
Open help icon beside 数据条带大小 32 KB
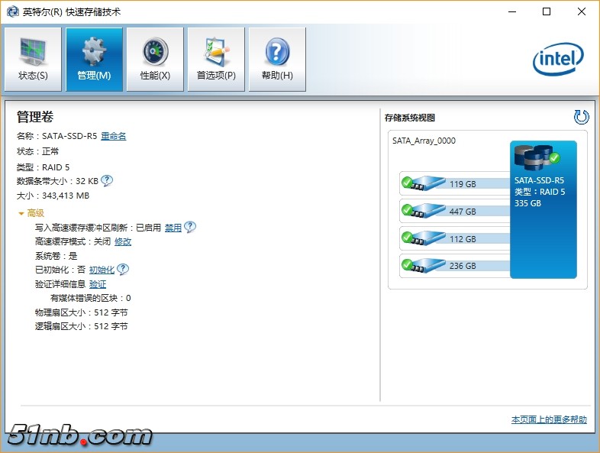pyautogui.click(x=107, y=180)
